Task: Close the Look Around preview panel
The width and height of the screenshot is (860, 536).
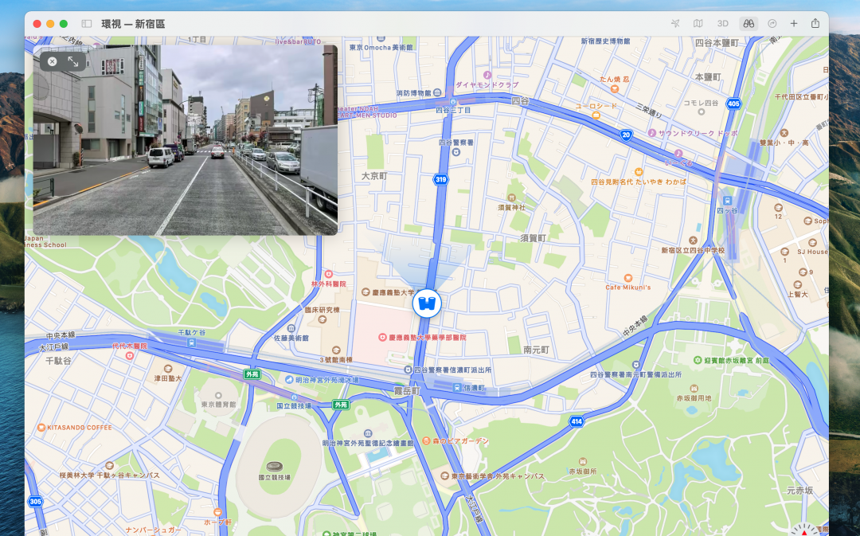Action: [52, 61]
